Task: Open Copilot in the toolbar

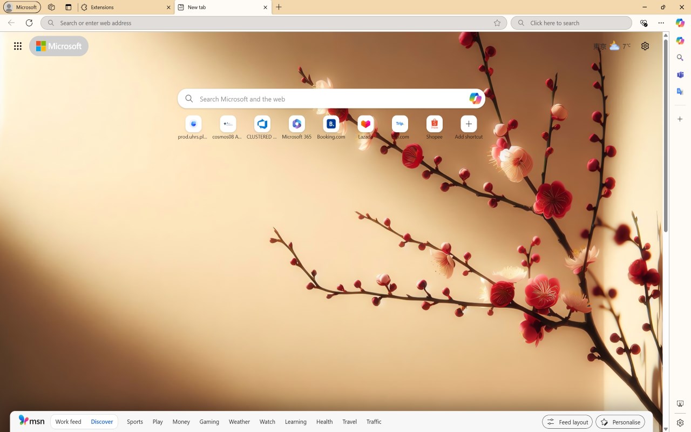Action: [x=680, y=23]
